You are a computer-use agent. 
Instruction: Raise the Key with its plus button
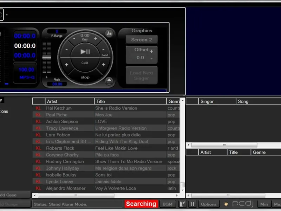click(x=95, y=38)
